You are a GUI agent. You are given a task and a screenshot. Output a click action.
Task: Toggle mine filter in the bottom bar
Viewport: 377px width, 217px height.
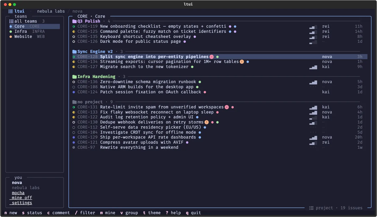tap(108, 213)
